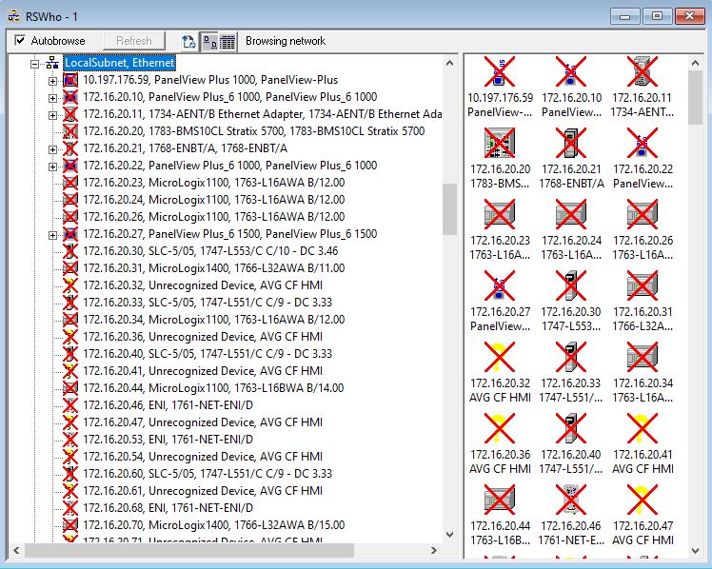
Task: Minimize the RSWho - 1 window
Action: 625,16
